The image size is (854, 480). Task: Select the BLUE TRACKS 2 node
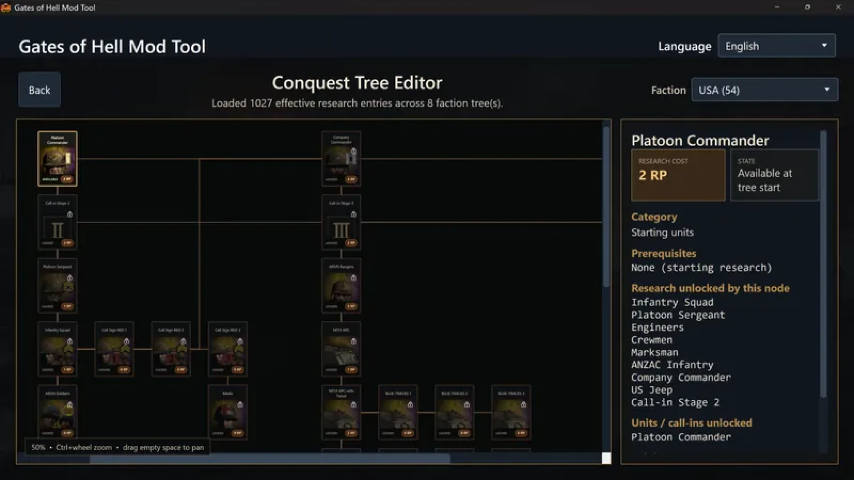455,412
